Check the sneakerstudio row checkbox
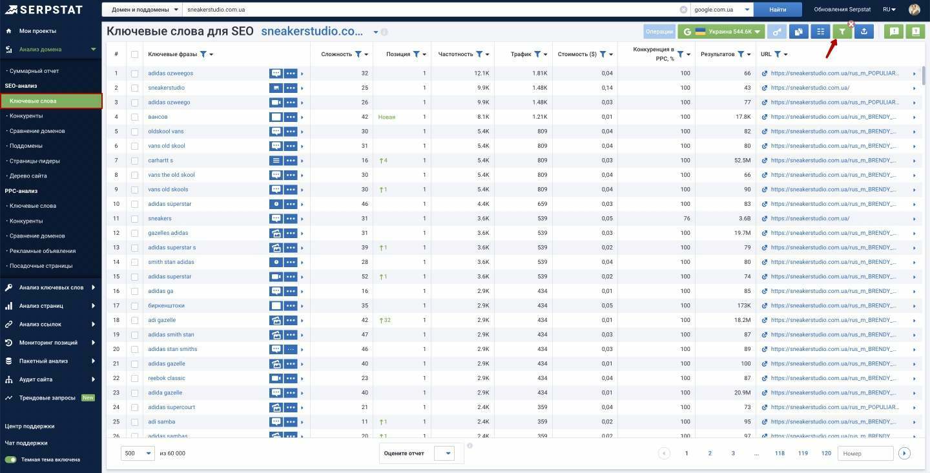Image resolution: width=930 pixels, height=473 pixels. point(134,88)
